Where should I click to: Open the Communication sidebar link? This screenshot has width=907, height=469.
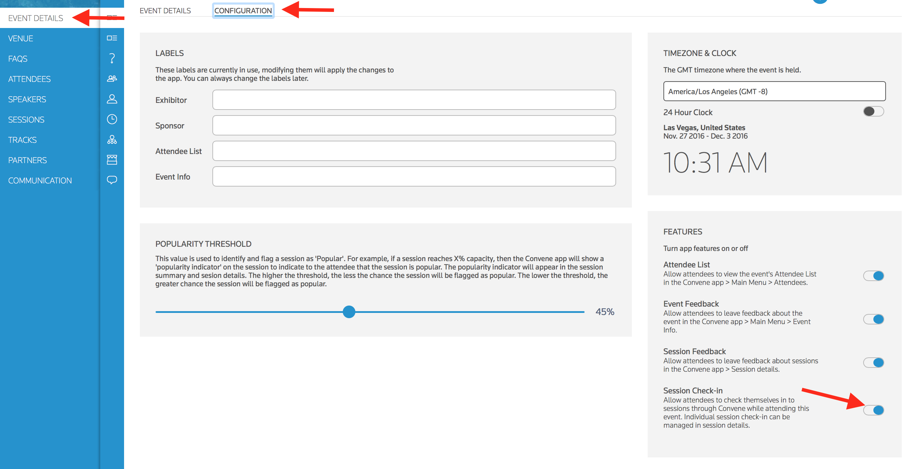[x=40, y=180]
